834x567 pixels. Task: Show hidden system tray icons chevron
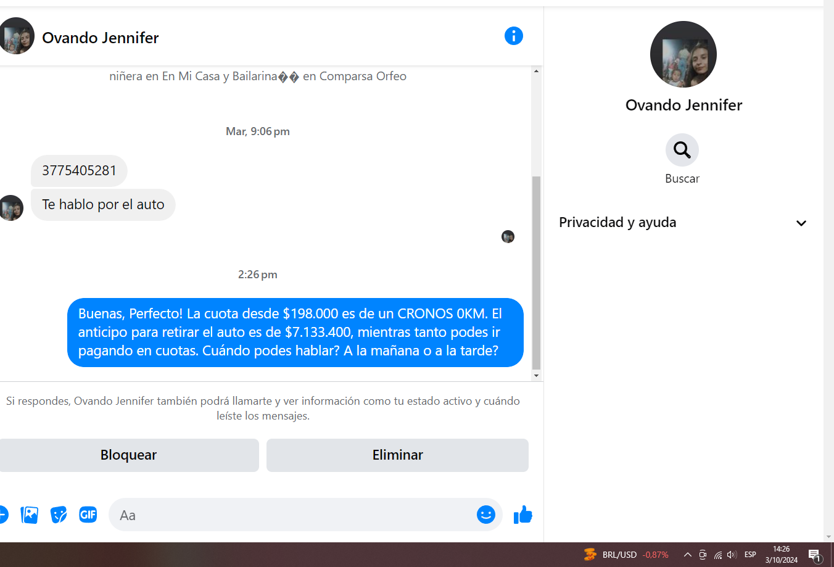pos(687,555)
